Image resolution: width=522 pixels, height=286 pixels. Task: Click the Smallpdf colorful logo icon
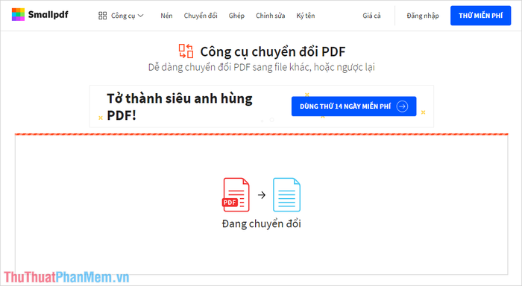[18, 14]
